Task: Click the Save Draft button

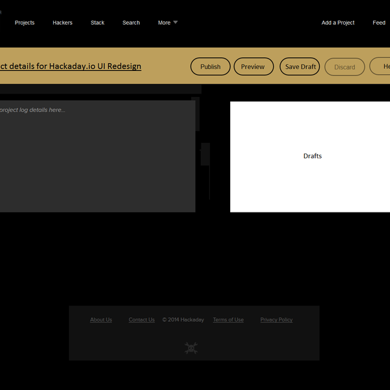Action: click(300, 66)
